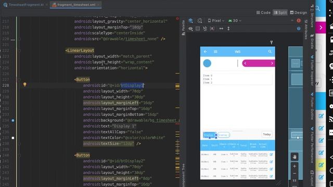Click the magenta right arrow in the emulator window
The height and width of the screenshot is (187, 333).
[x=321, y=28]
